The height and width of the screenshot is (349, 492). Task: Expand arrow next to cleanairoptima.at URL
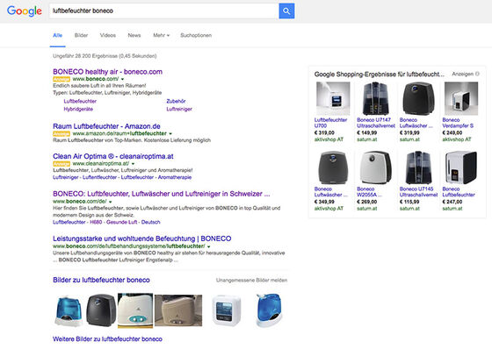(x=133, y=164)
